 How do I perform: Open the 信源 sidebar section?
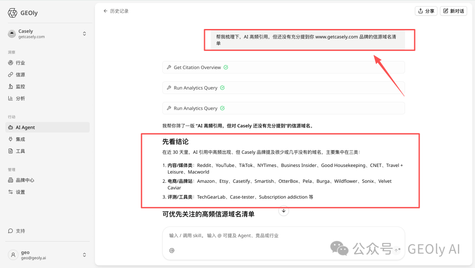(x=47, y=75)
